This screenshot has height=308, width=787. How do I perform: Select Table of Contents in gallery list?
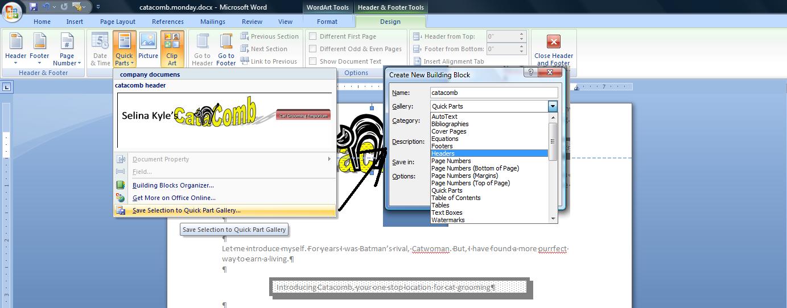489,198
